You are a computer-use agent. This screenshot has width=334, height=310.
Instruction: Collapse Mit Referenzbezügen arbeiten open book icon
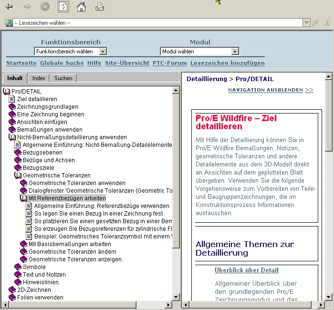pos(24,198)
